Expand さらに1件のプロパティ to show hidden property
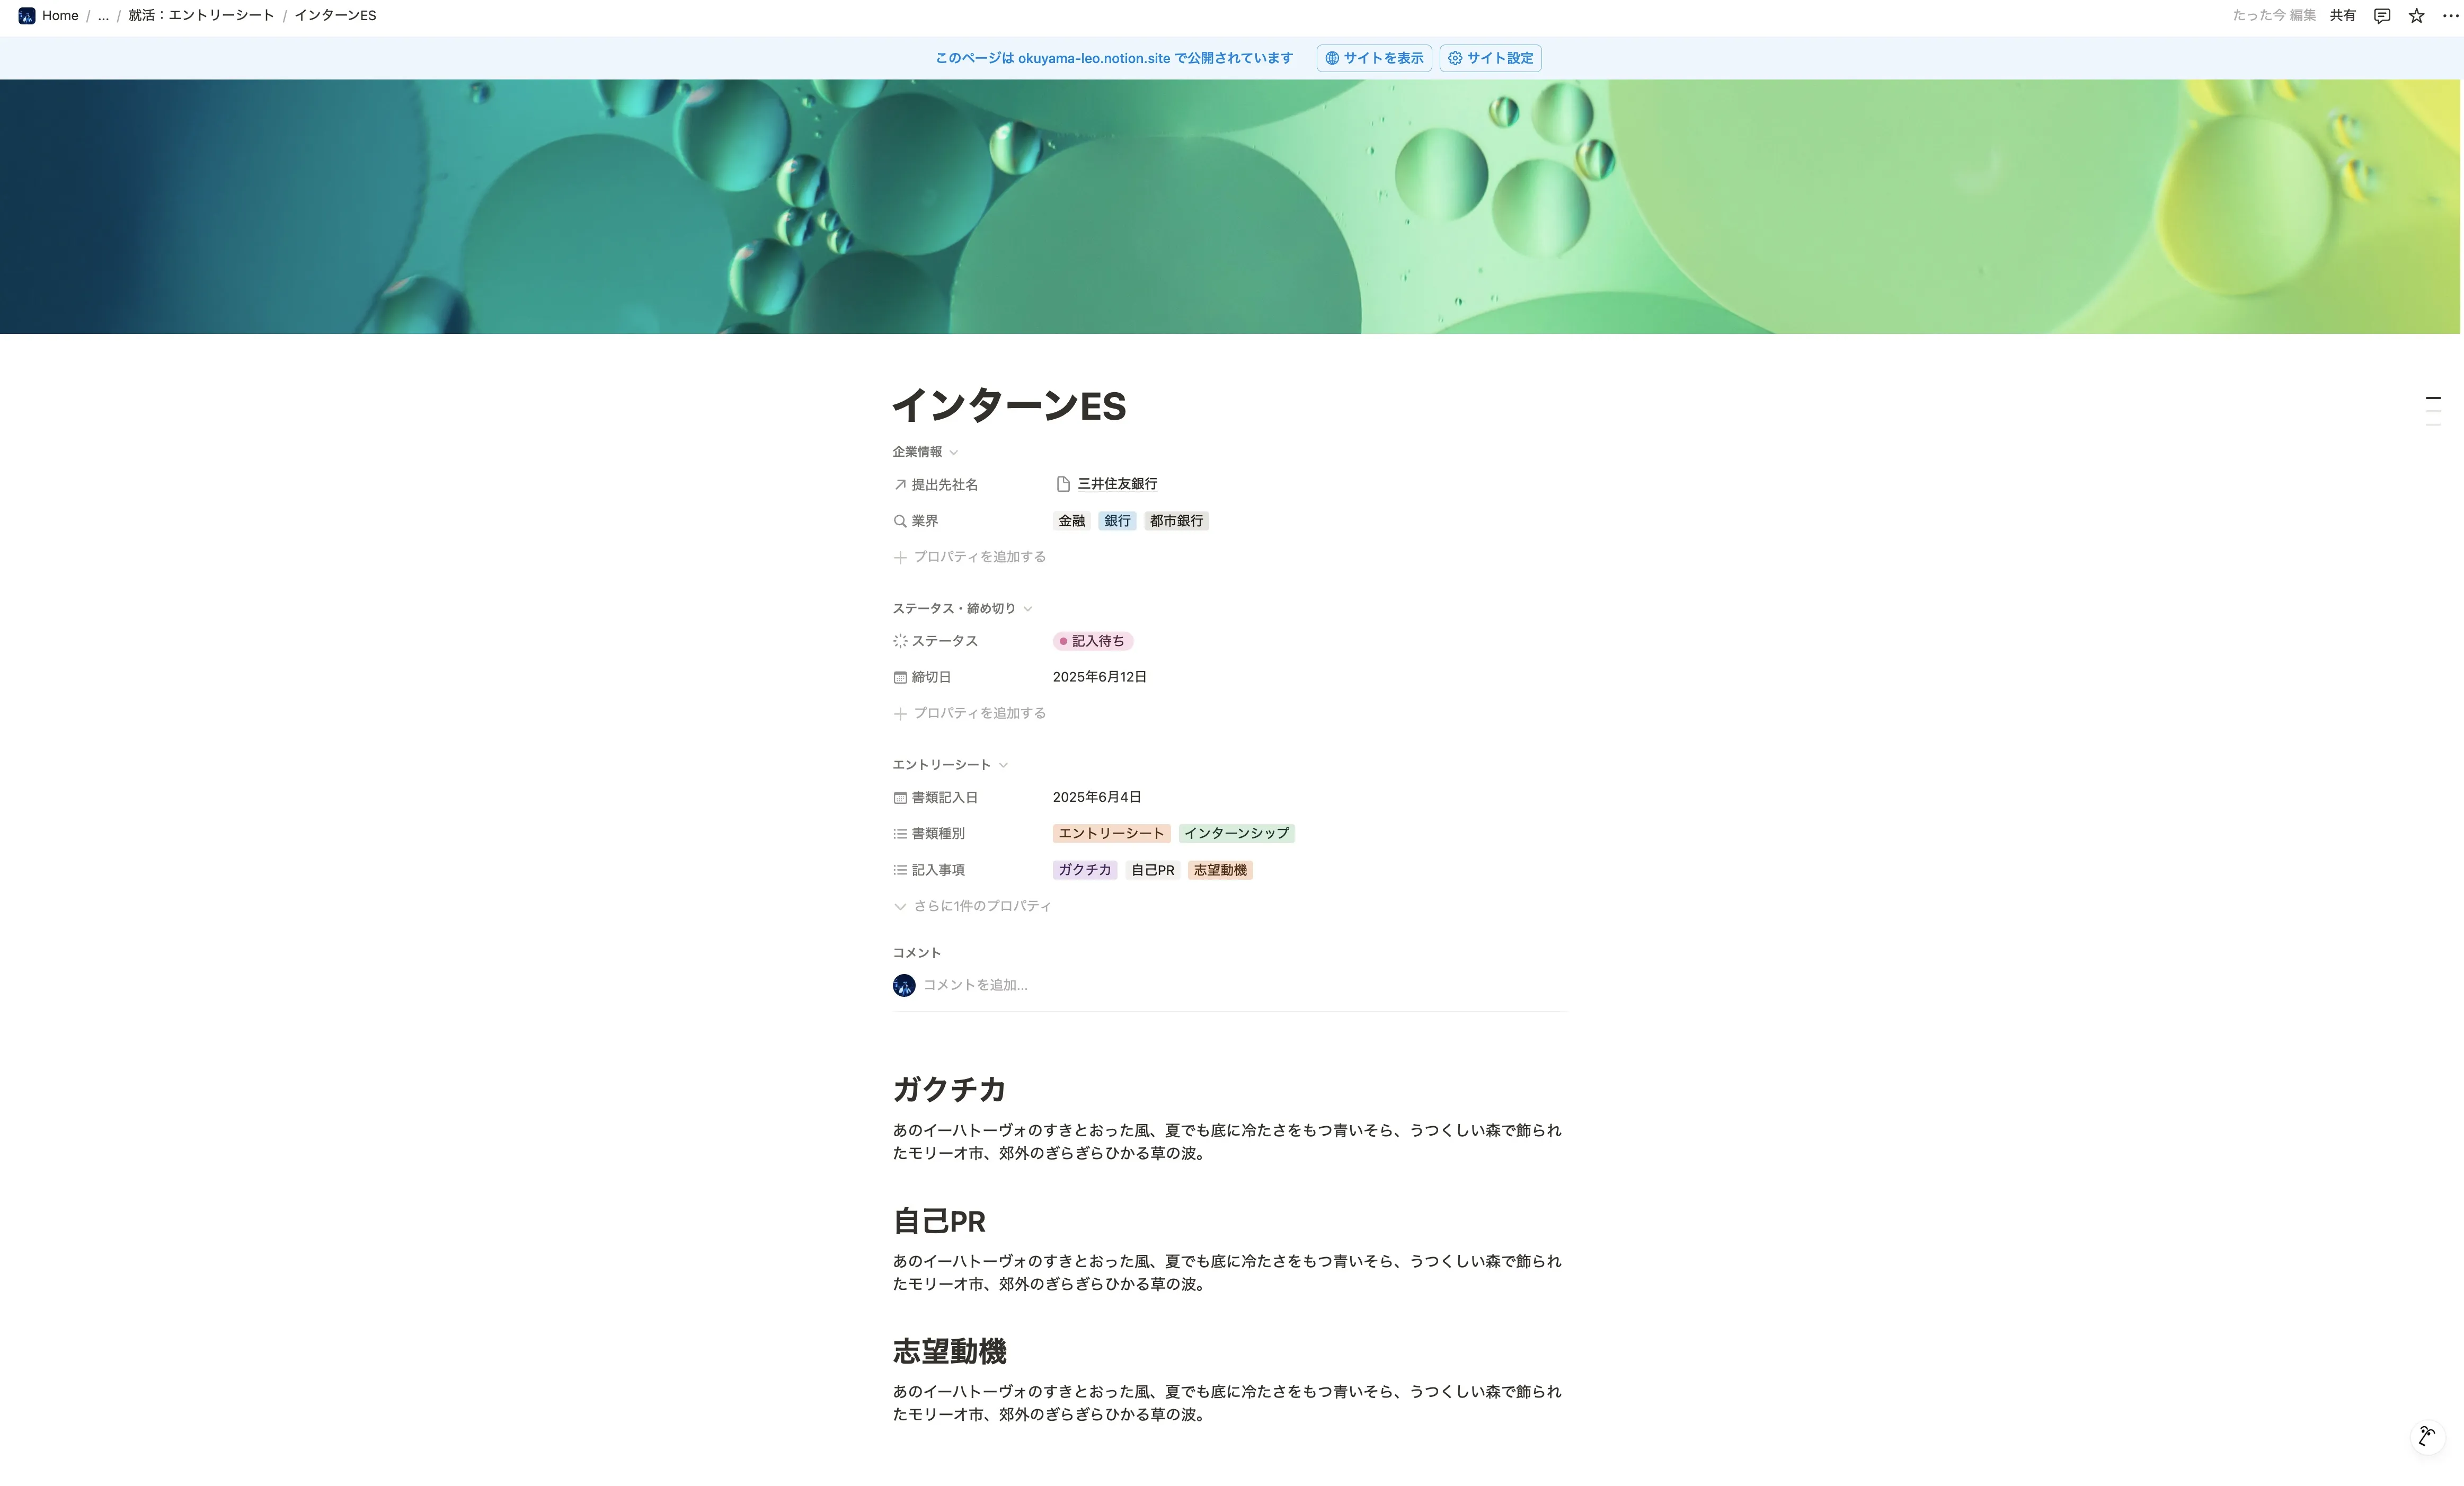This screenshot has width=2464, height=1486. point(970,905)
